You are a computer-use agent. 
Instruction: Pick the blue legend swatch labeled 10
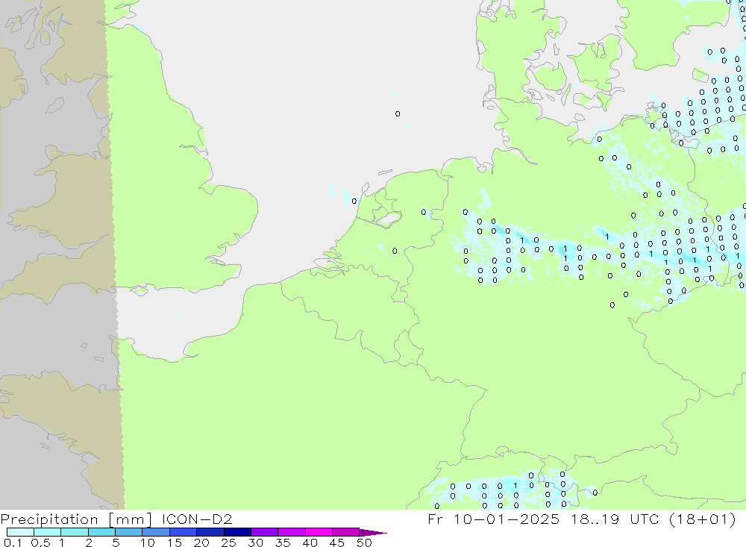point(156,532)
